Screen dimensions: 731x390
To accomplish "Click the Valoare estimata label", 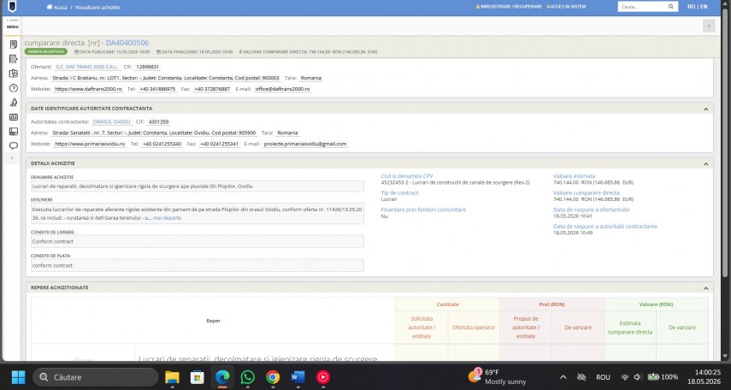I will click(574, 176).
